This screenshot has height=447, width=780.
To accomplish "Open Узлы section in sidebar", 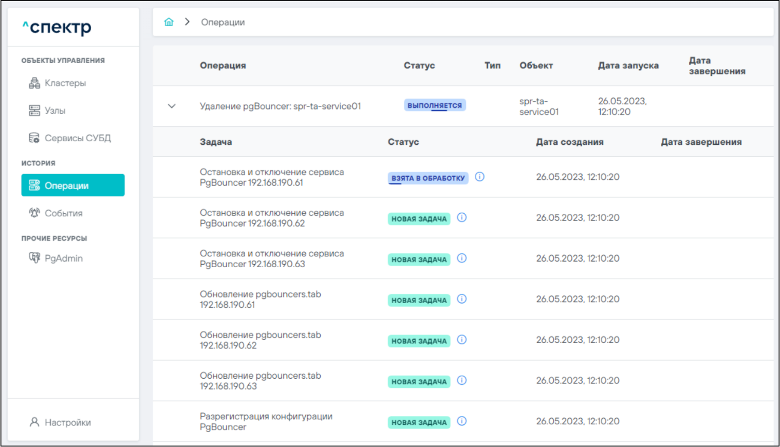I will coord(54,110).
